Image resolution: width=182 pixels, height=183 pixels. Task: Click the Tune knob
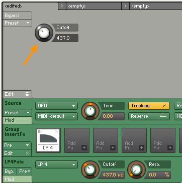[x=90, y=111]
